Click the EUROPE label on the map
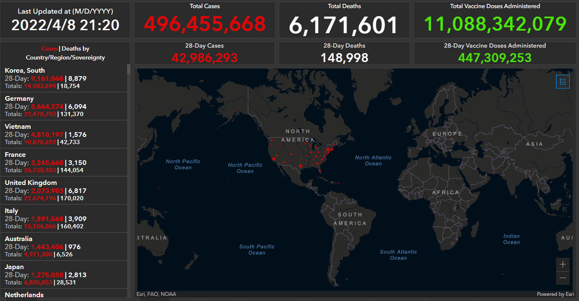 point(447,134)
